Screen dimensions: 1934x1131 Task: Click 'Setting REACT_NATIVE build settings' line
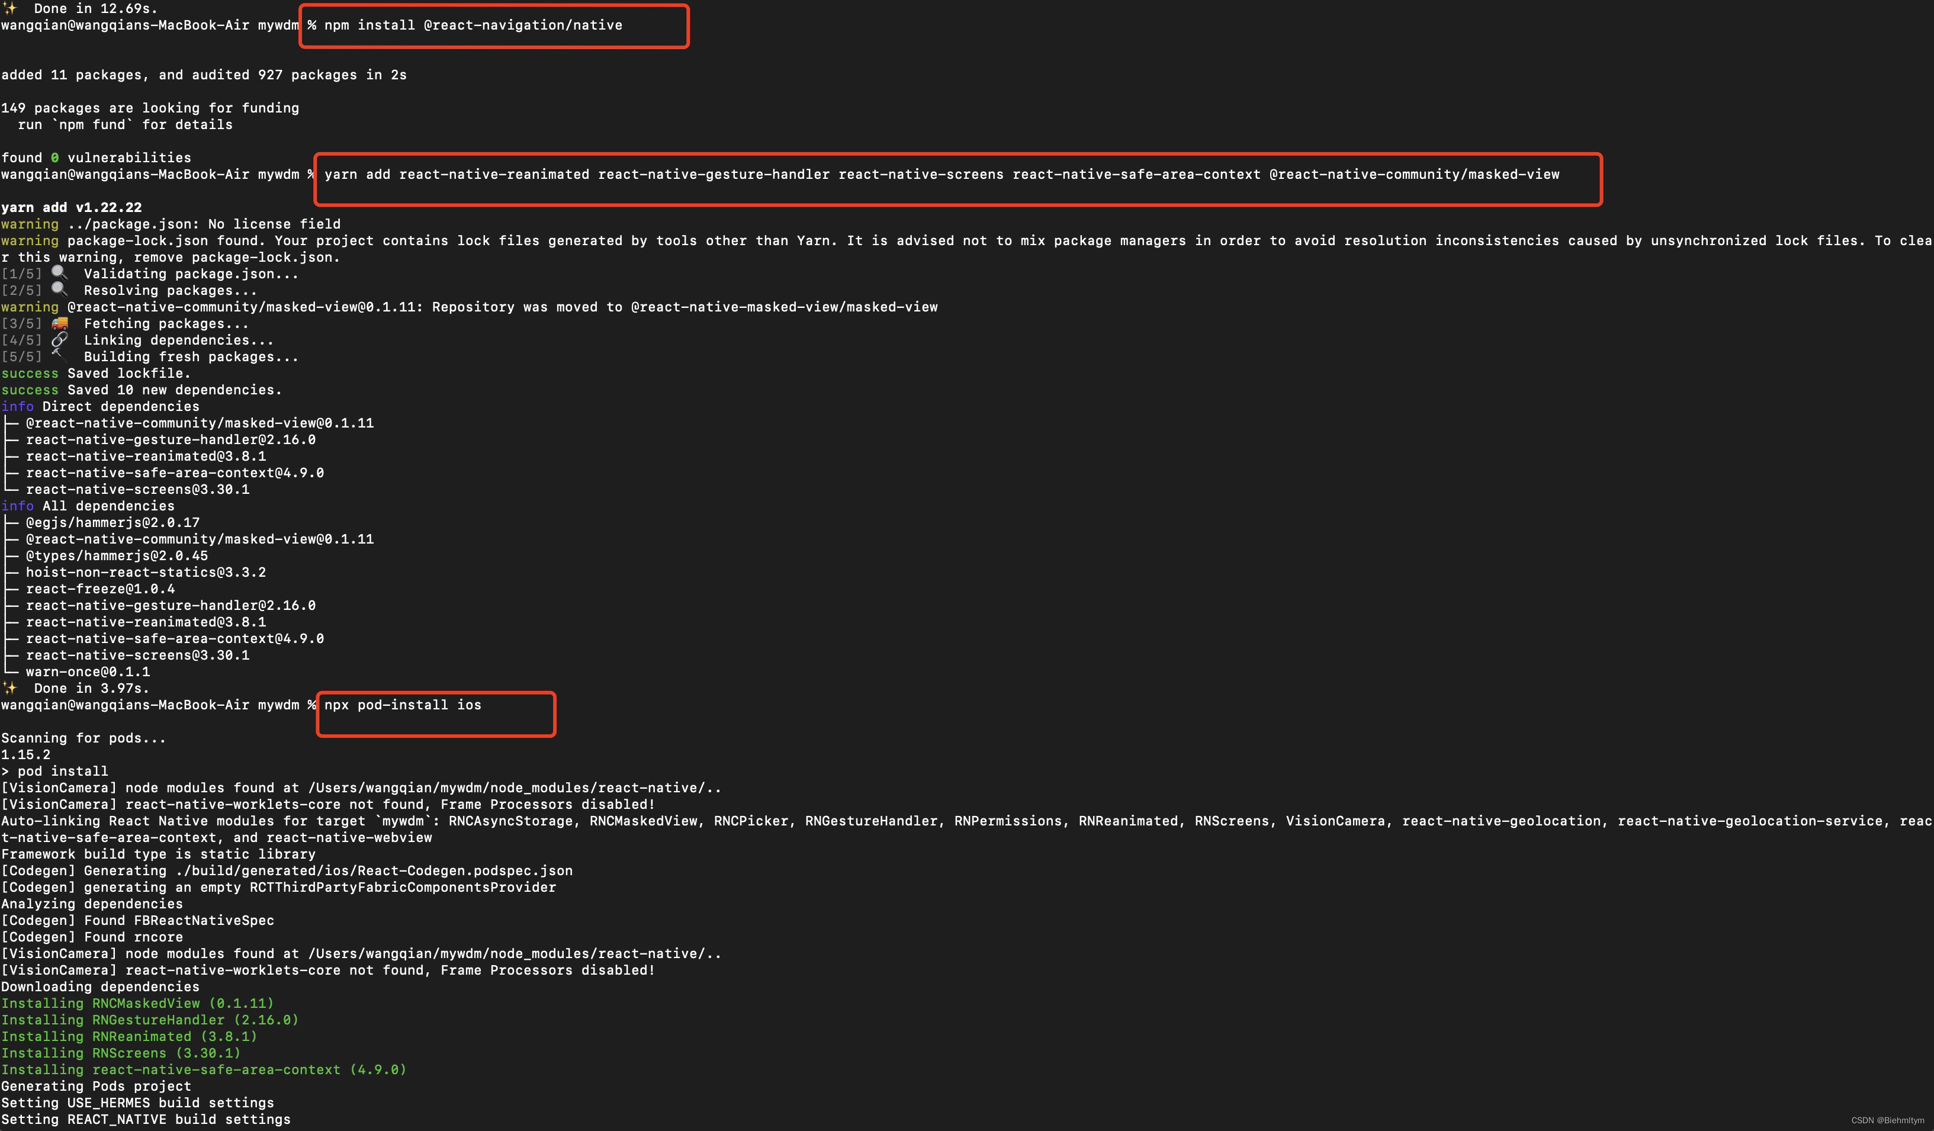(x=146, y=1120)
